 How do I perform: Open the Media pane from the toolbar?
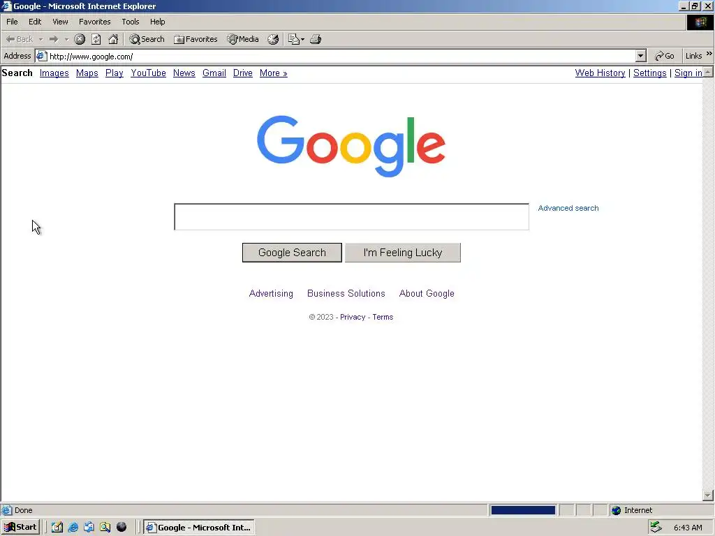243,39
